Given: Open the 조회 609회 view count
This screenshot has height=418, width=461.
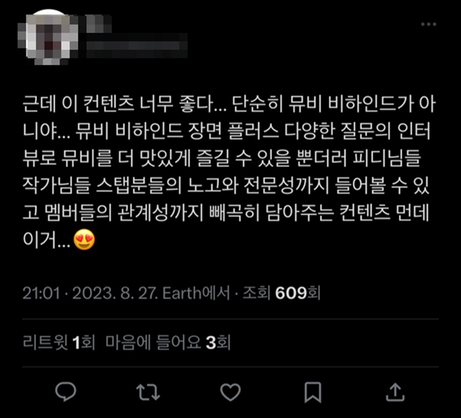Looking at the screenshot, I should pos(282,293).
